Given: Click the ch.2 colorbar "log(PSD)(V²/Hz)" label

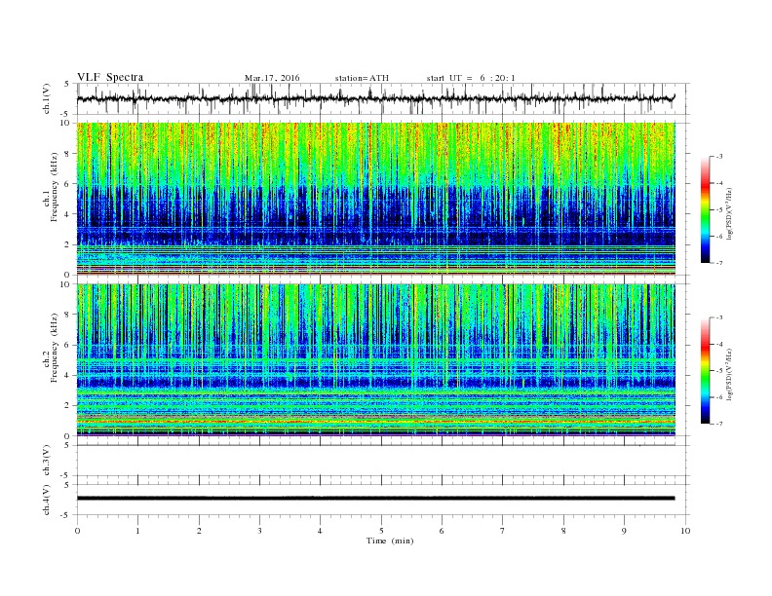Looking at the screenshot, I should 729,375.
